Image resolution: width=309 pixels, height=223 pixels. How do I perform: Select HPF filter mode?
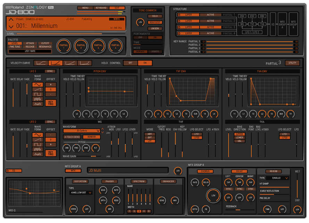coord(150,134)
